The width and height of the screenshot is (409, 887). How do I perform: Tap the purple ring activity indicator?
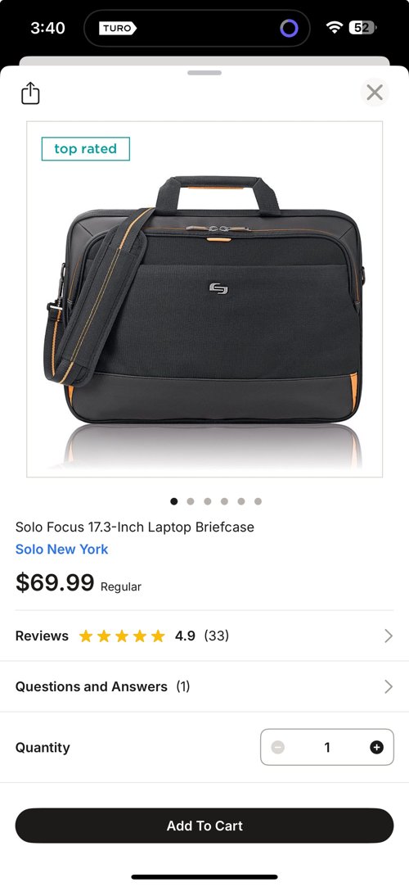click(290, 28)
